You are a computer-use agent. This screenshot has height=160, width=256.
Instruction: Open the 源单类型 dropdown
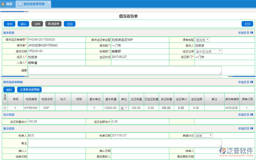pyautogui.click(x=202, y=40)
